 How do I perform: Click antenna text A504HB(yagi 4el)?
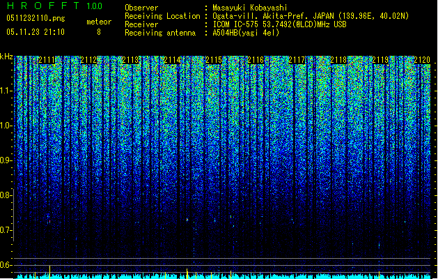(246, 33)
